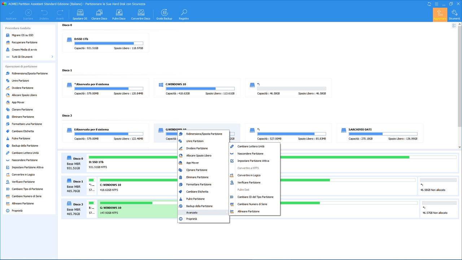Choose Cambiare Lettera Unità in submenu
The height and width of the screenshot is (260, 462).
pyautogui.click(x=254, y=146)
